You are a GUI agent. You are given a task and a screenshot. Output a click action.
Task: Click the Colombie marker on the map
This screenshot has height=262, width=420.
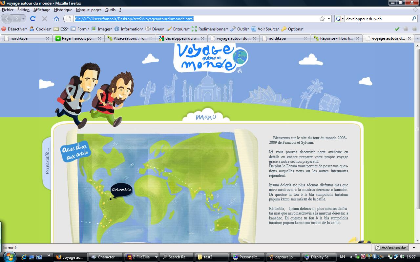tap(121, 190)
